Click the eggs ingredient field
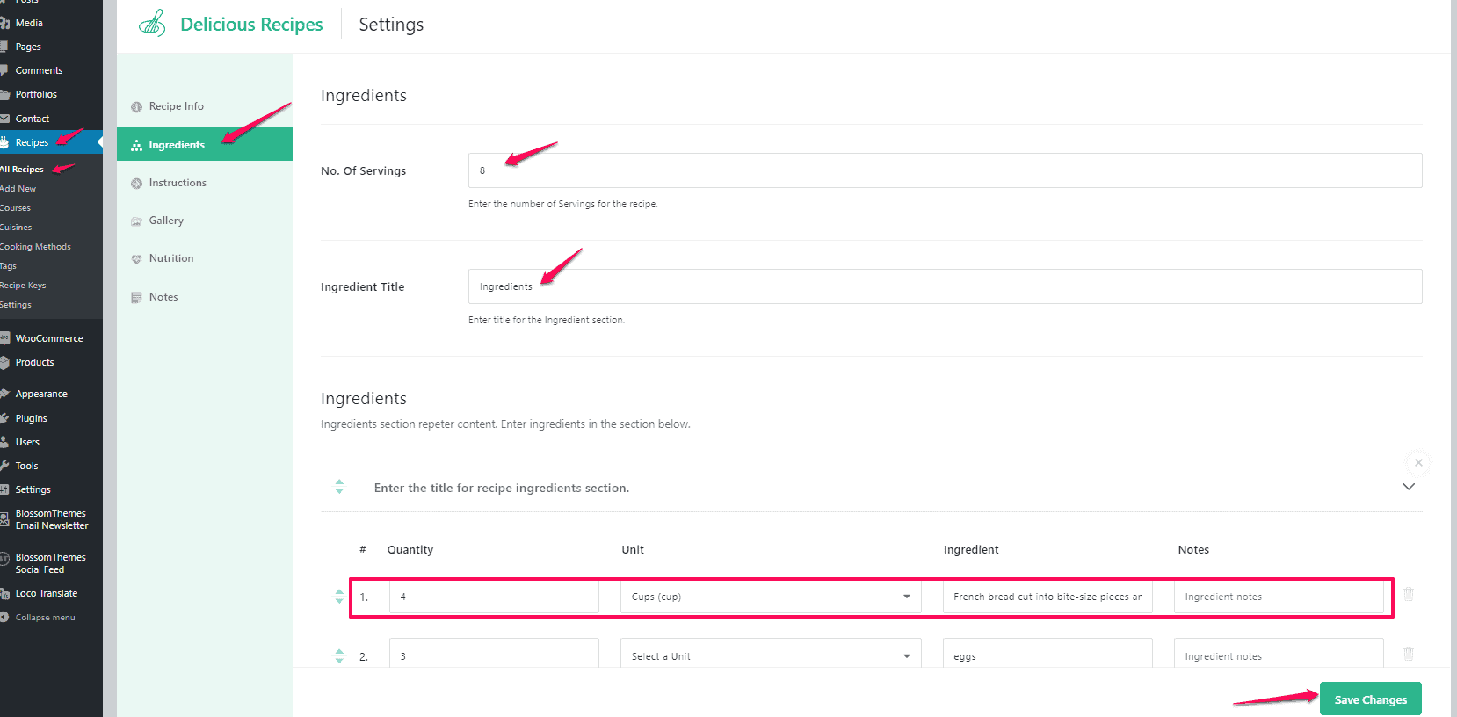Viewport: 1457px width, 717px height. point(1047,655)
